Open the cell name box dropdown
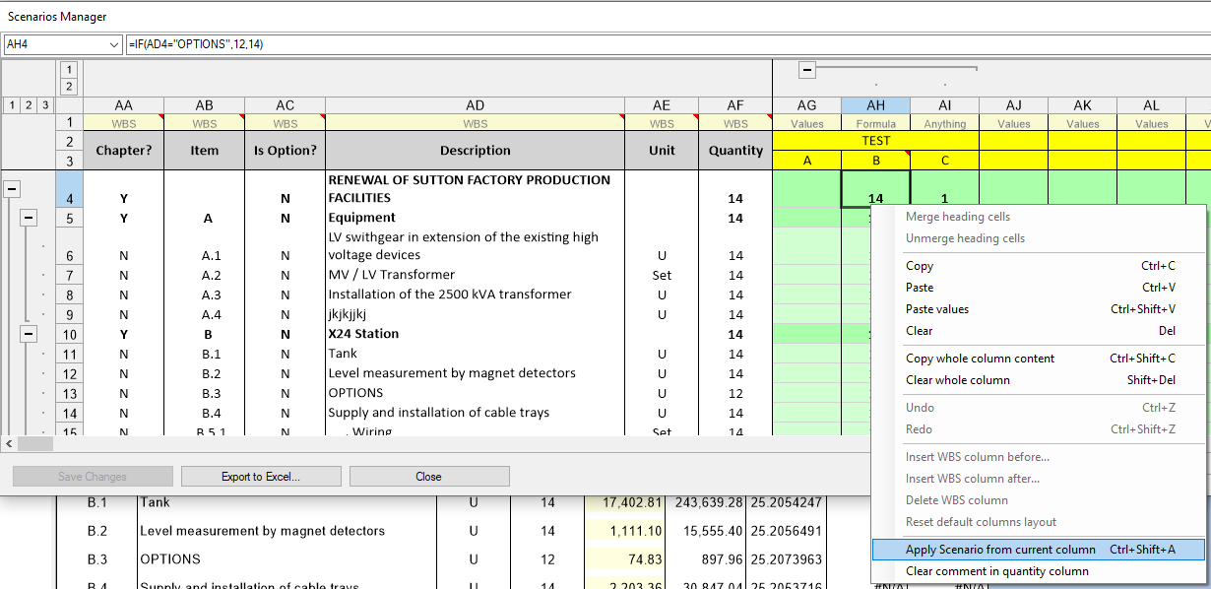The image size is (1211, 589). pyautogui.click(x=113, y=44)
